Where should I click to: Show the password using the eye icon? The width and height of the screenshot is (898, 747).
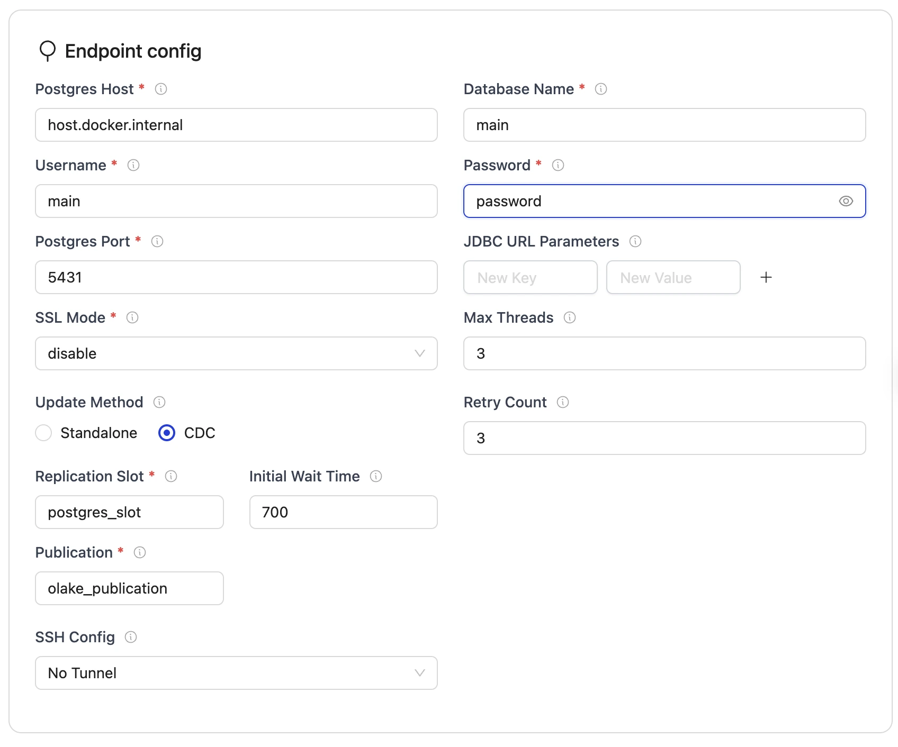[846, 201]
